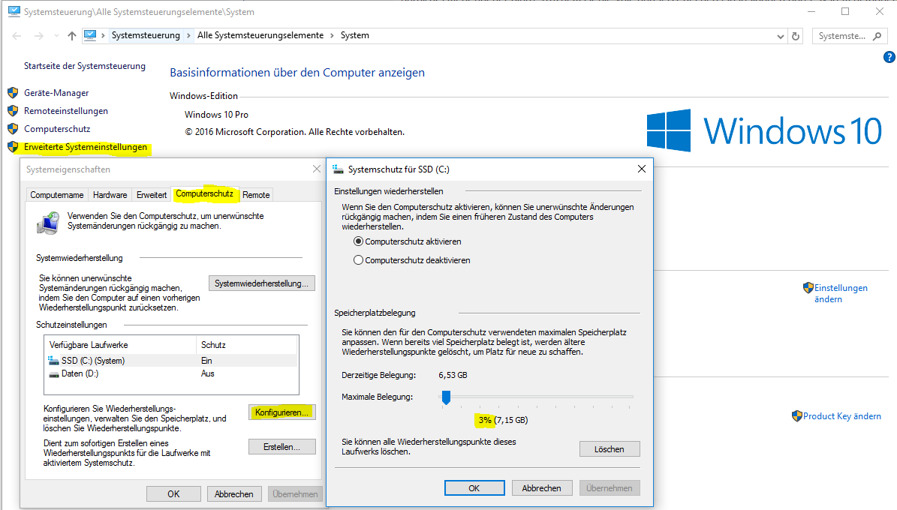
Task: Open Erweiterte Systemeinstellungen link
Action: click(x=86, y=147)
